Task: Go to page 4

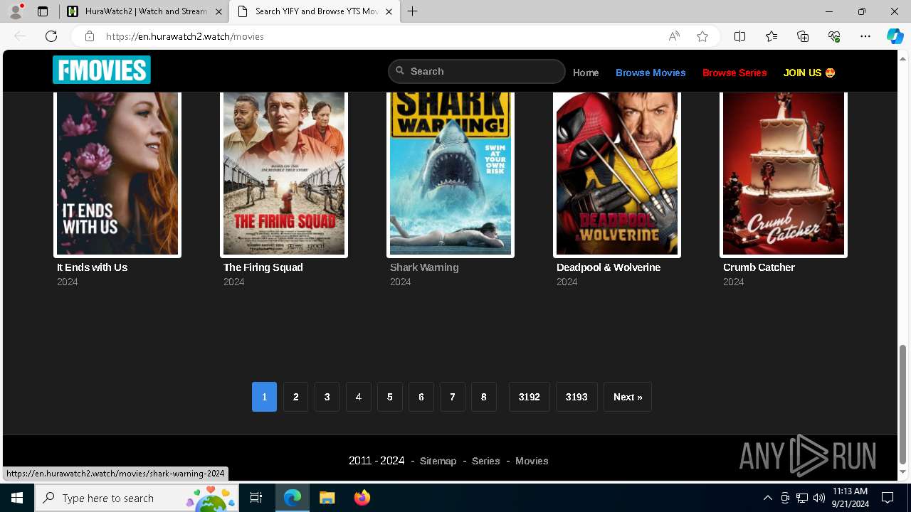Action: click(358, 397)
